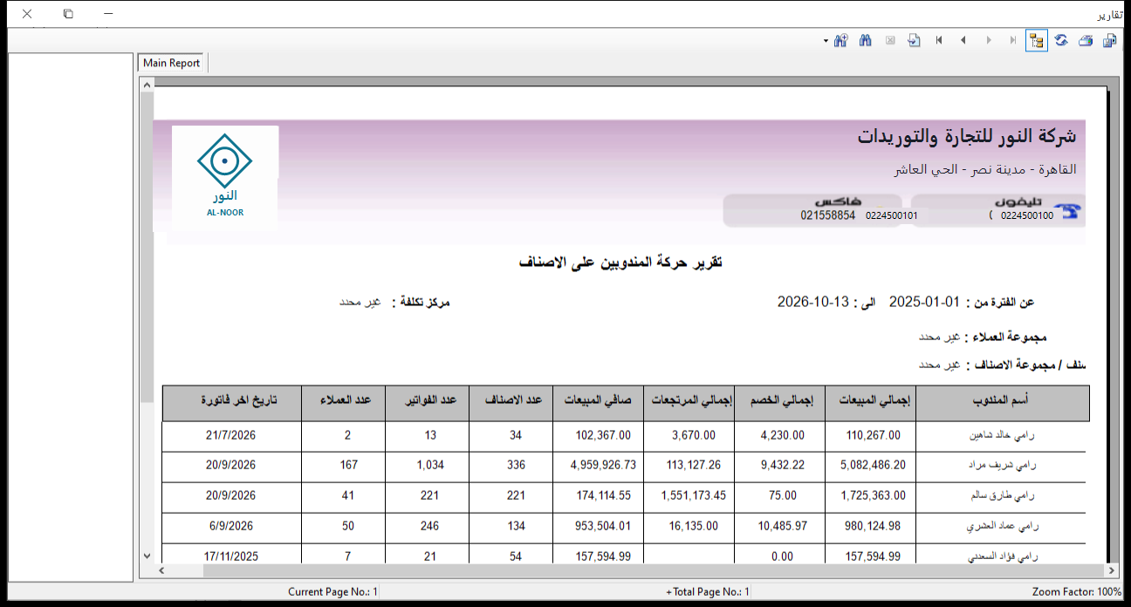Click column header صافي المبيعات
This screenshot has height=607, width=1131.
click(600, 401)
